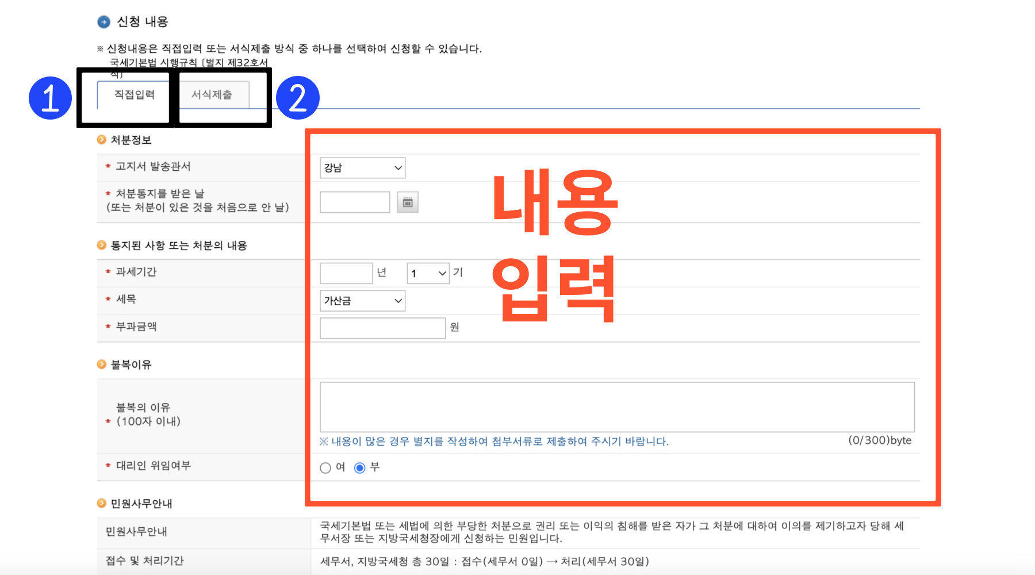This screenshot has height=575, width=1035.
Task: Select the 부 radio for 대리인 위임여부
Action: tap(360, 468)
